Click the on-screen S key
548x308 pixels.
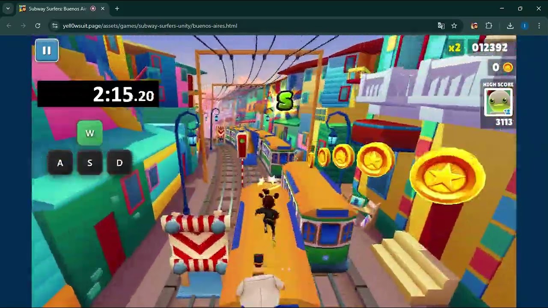click(89, 163)
